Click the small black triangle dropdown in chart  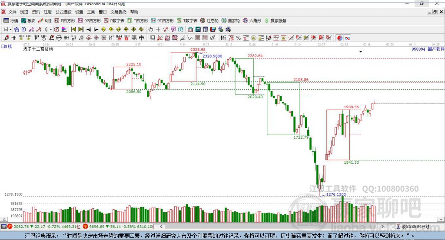tap(361, 52)
